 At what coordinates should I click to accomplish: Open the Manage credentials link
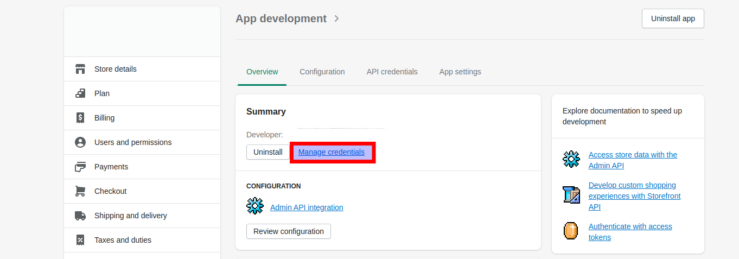(x=332, y=152)
